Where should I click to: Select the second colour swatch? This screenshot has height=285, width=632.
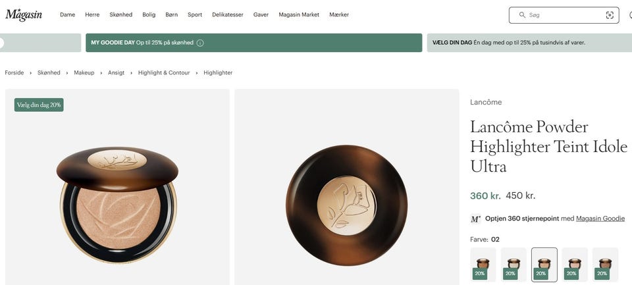pos(513,264)
